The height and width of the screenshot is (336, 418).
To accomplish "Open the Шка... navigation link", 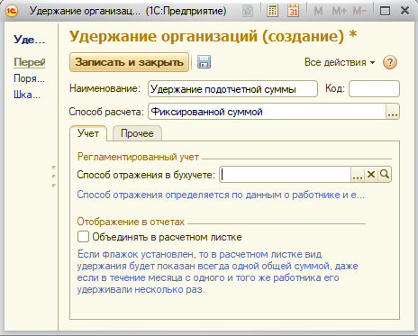I will (x=27, y=95).
